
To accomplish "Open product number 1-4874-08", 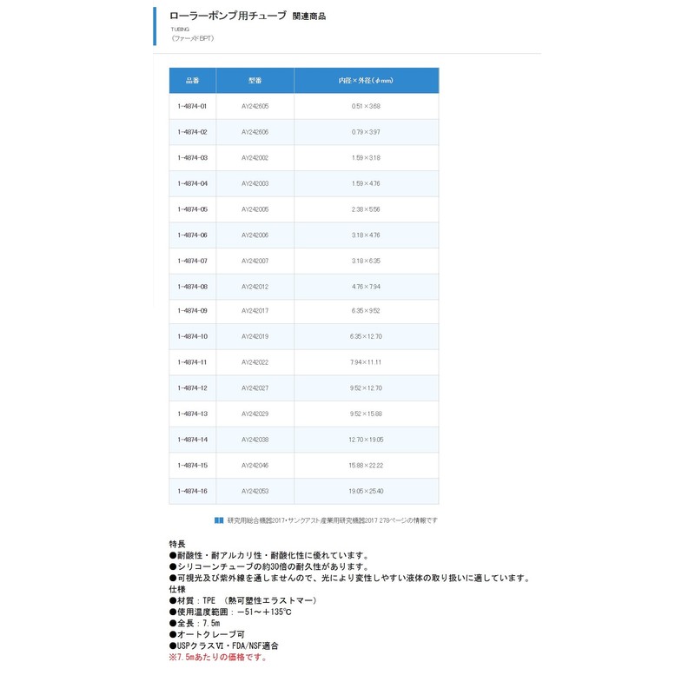I will tap(192, 287).
